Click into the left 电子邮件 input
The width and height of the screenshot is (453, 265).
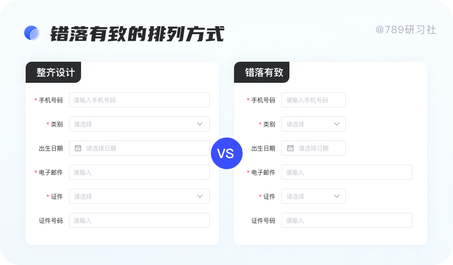(139, 172)
